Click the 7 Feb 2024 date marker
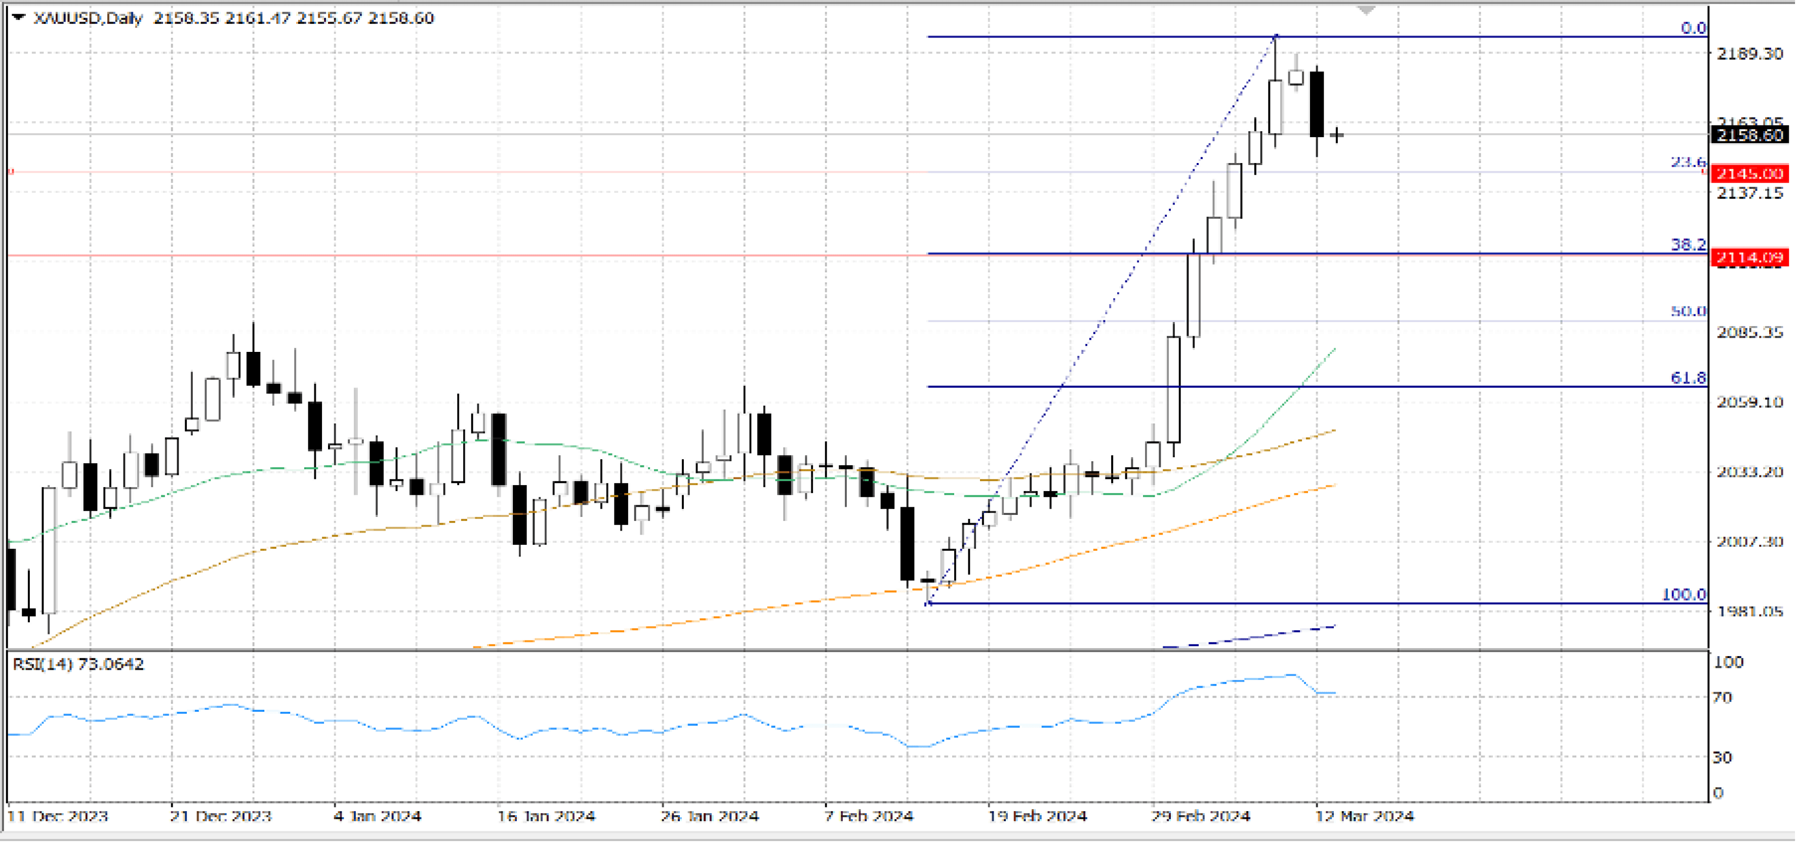The image size is (1797, 843). click(869, 816)
